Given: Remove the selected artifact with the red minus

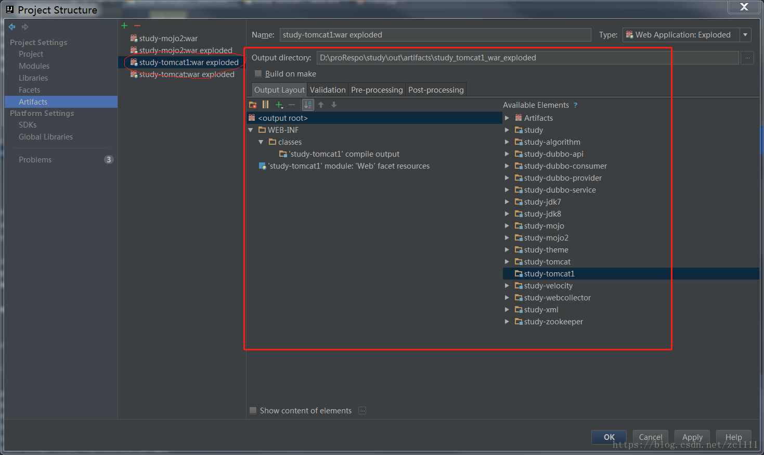Looking at the screenshot, I should pyautogui.click(x=137, y=26).
